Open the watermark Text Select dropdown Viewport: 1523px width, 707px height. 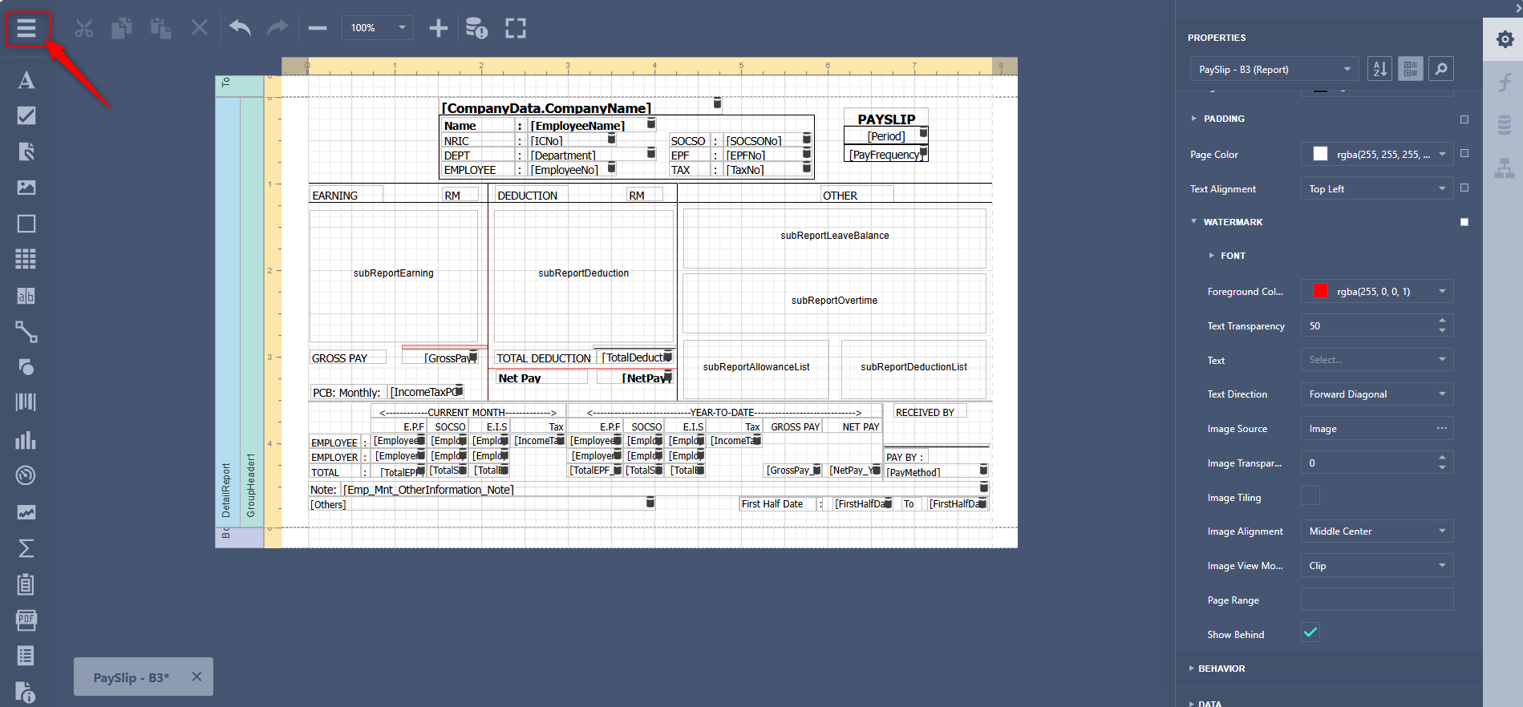tap(1377, 360)
